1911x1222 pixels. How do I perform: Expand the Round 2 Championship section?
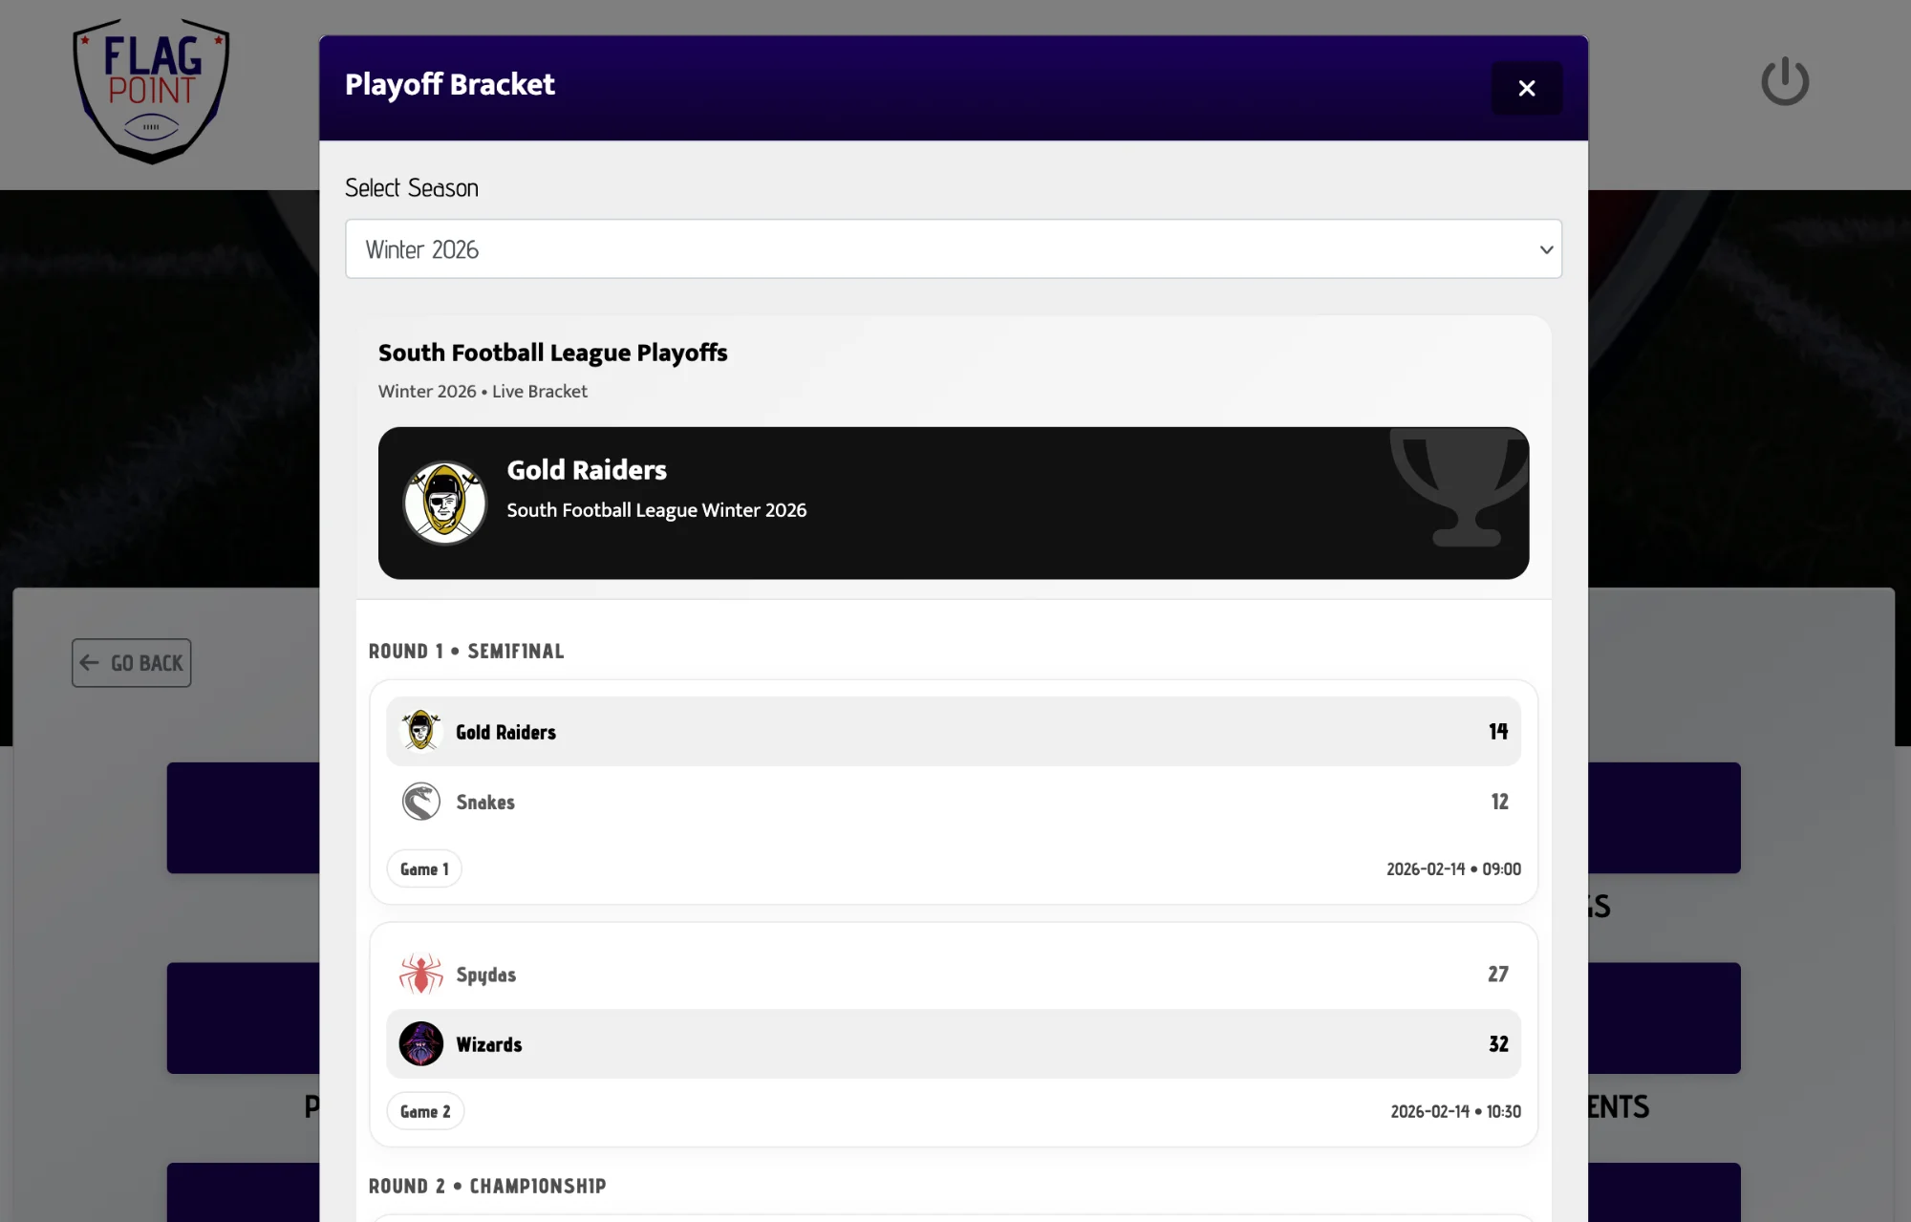pyautogui.click(x=487, y=1186)
